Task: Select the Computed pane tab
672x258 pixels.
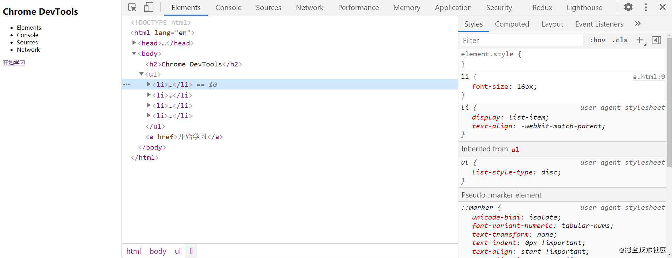Action: (x=512, y=24)
